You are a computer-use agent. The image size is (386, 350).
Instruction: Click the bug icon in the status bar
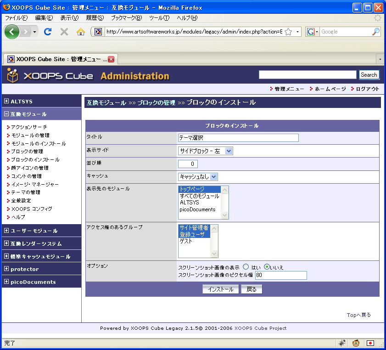pyautogui.click(x=342, y=343)
